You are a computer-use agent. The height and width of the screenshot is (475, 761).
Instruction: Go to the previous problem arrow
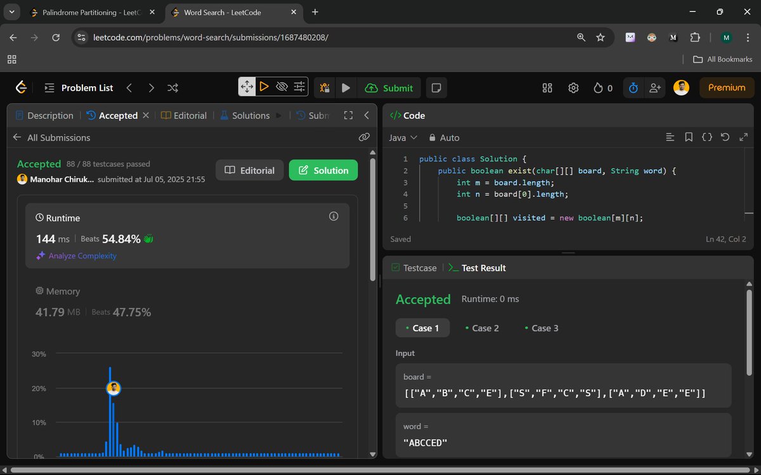pyautogui.click(x=129, y=88)
